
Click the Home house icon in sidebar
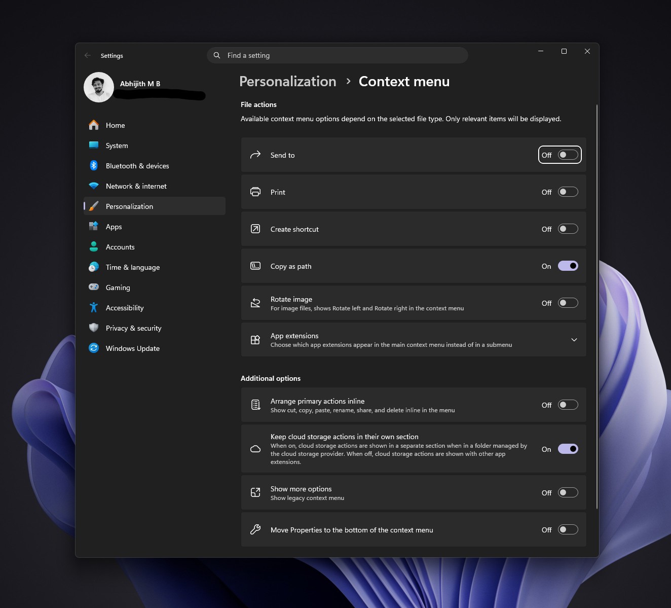click(x=94, y=125)
